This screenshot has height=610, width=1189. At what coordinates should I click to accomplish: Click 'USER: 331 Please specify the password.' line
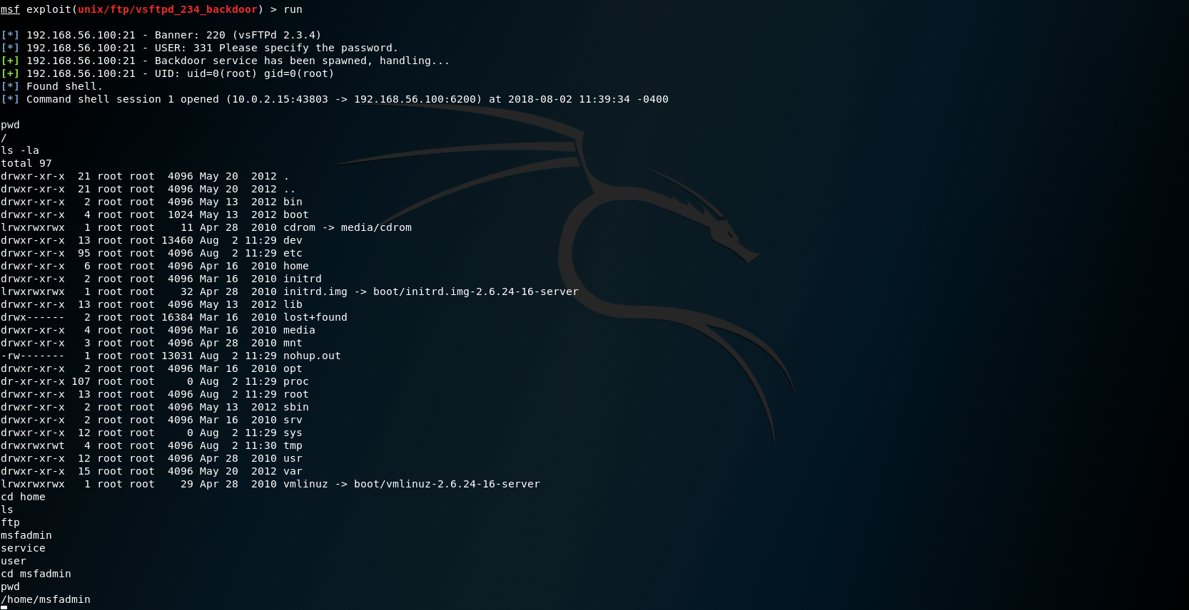(x=199, y=48)
